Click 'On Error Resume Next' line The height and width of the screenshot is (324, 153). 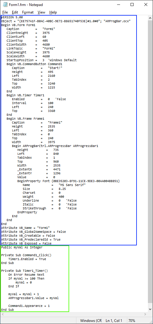[x=26, y=274]
